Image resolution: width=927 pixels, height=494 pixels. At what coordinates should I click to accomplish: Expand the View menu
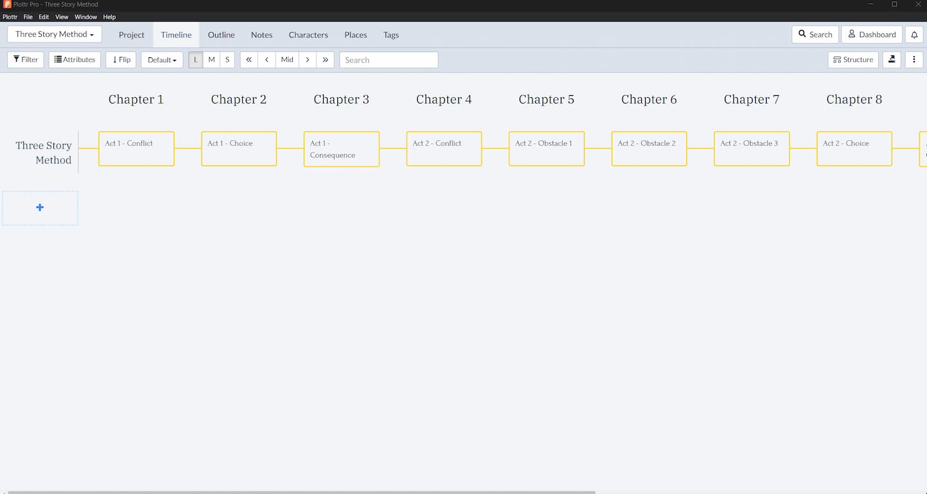62,17
